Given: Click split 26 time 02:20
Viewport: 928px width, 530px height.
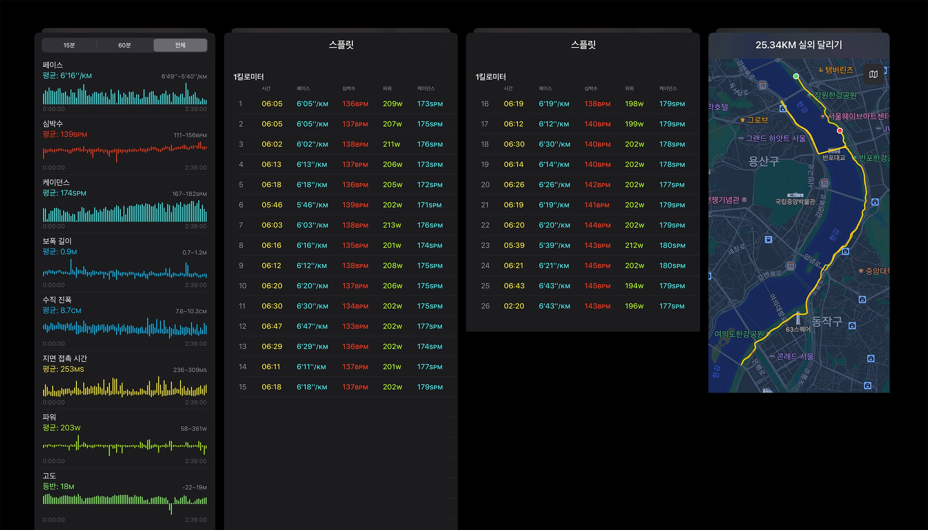Looking at the screenshot, I should click(514, 306).
